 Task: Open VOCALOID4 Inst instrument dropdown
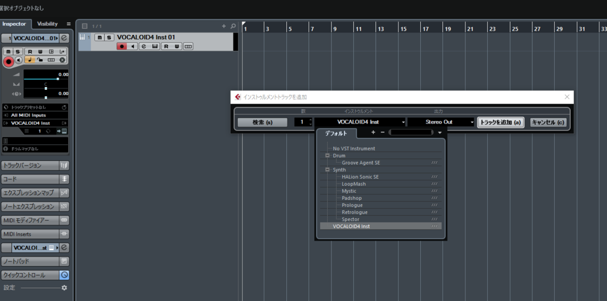pyautogui.click(x=360, y=122)
